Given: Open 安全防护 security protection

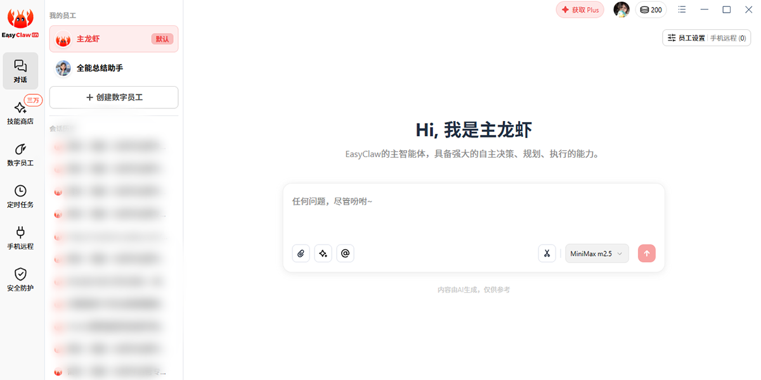Looking at the screenshot, I should [x=20, y=280].
